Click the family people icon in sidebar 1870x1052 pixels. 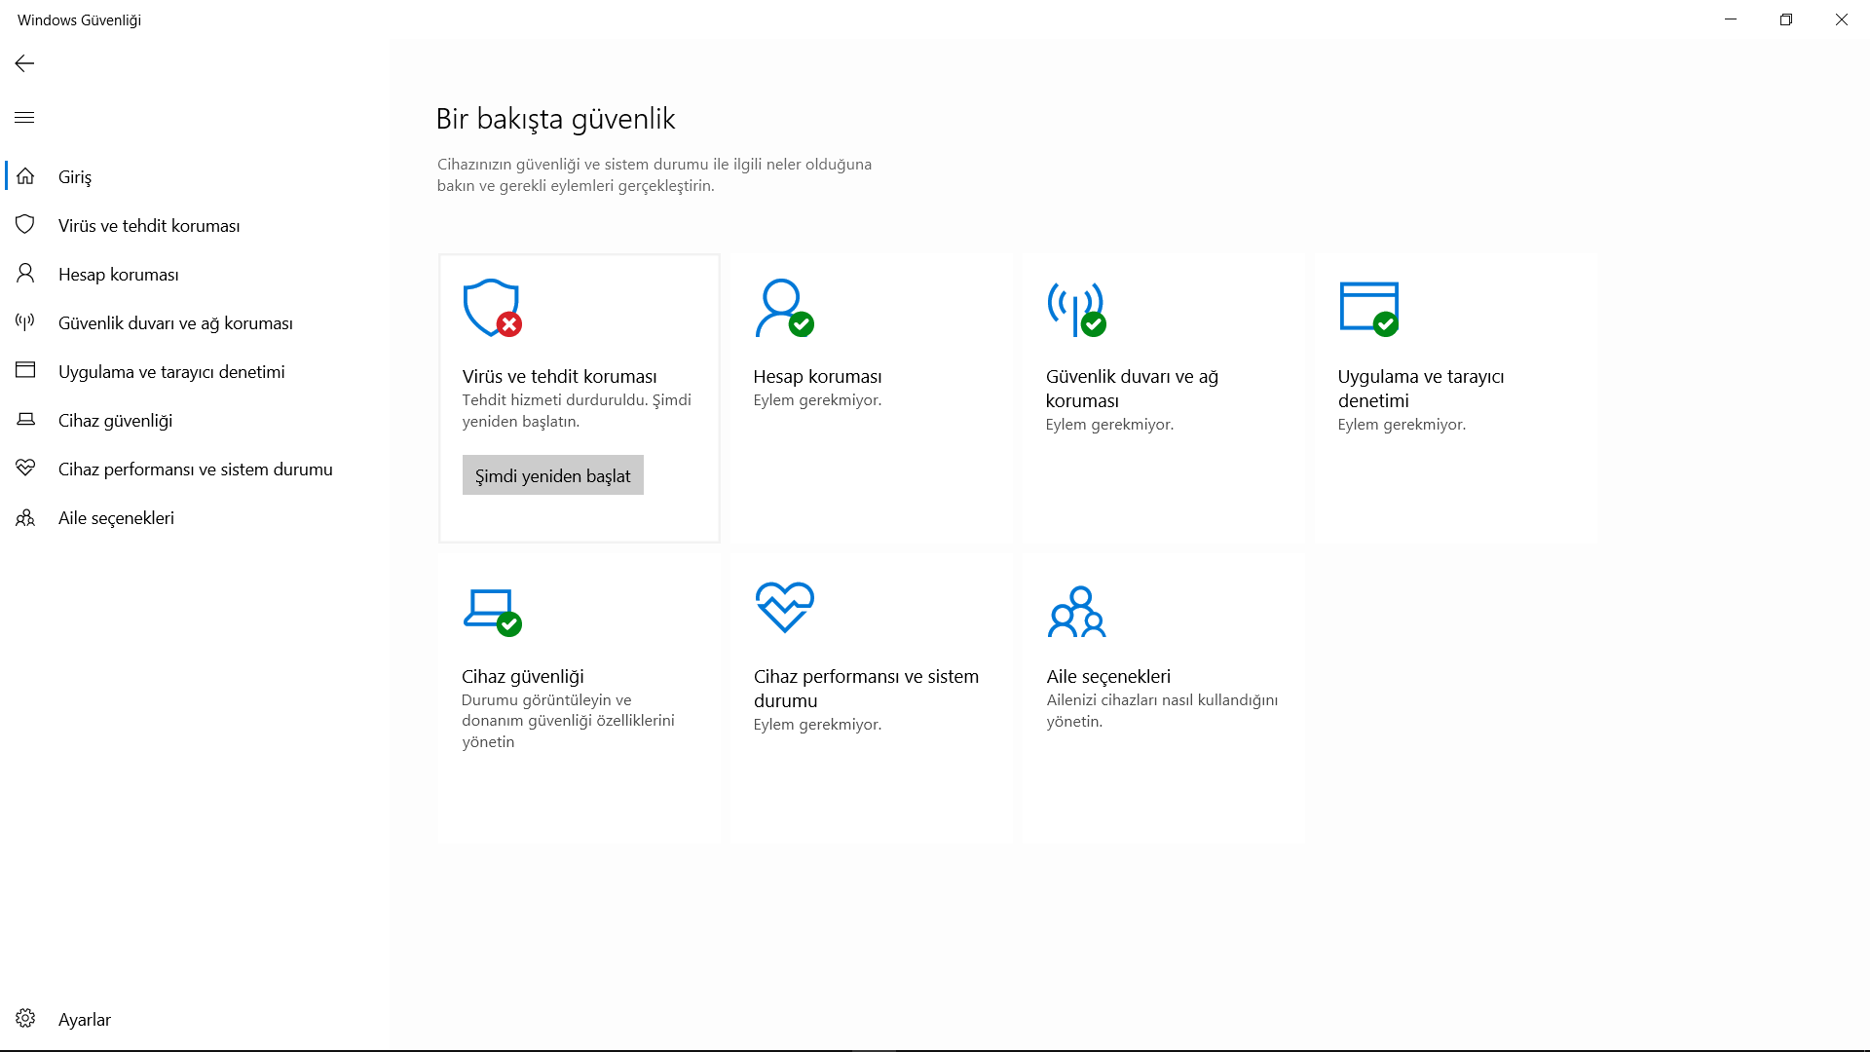(25, 517)
